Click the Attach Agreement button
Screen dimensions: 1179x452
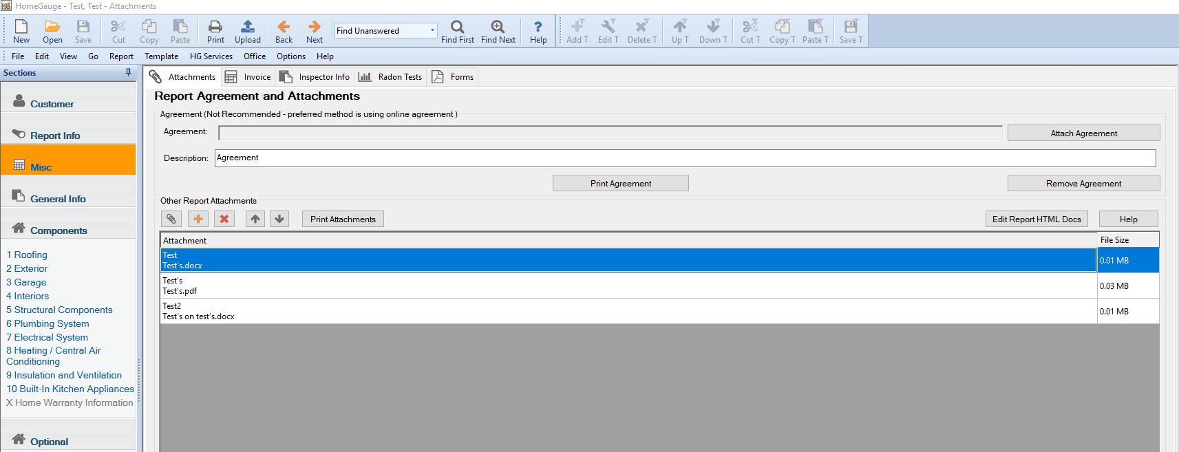[1083, 133]
